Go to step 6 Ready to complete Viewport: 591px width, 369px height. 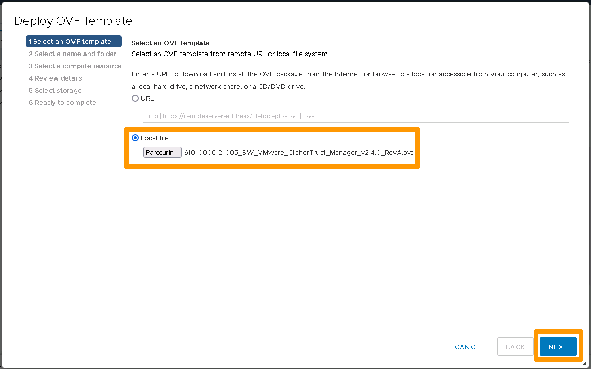(62, 103)
